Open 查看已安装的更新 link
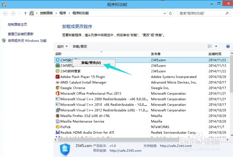The height and width of the screenshot is (157, 233). [x=21, y=34]
